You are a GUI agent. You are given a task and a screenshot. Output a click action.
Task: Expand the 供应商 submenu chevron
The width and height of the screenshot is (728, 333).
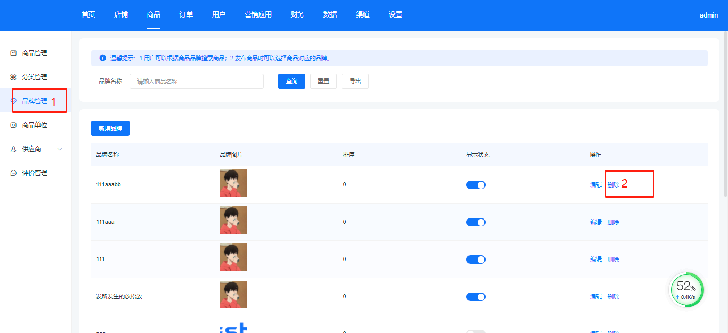(60, 149)
